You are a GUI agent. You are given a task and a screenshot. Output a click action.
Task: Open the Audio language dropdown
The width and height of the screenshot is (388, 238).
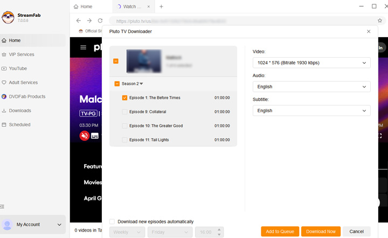click(x=311, y=87)
